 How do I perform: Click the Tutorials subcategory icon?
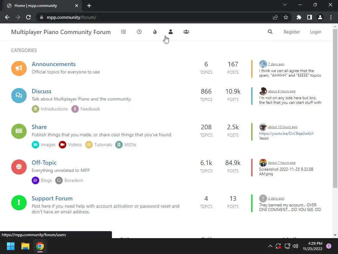[x=89, y=145]
